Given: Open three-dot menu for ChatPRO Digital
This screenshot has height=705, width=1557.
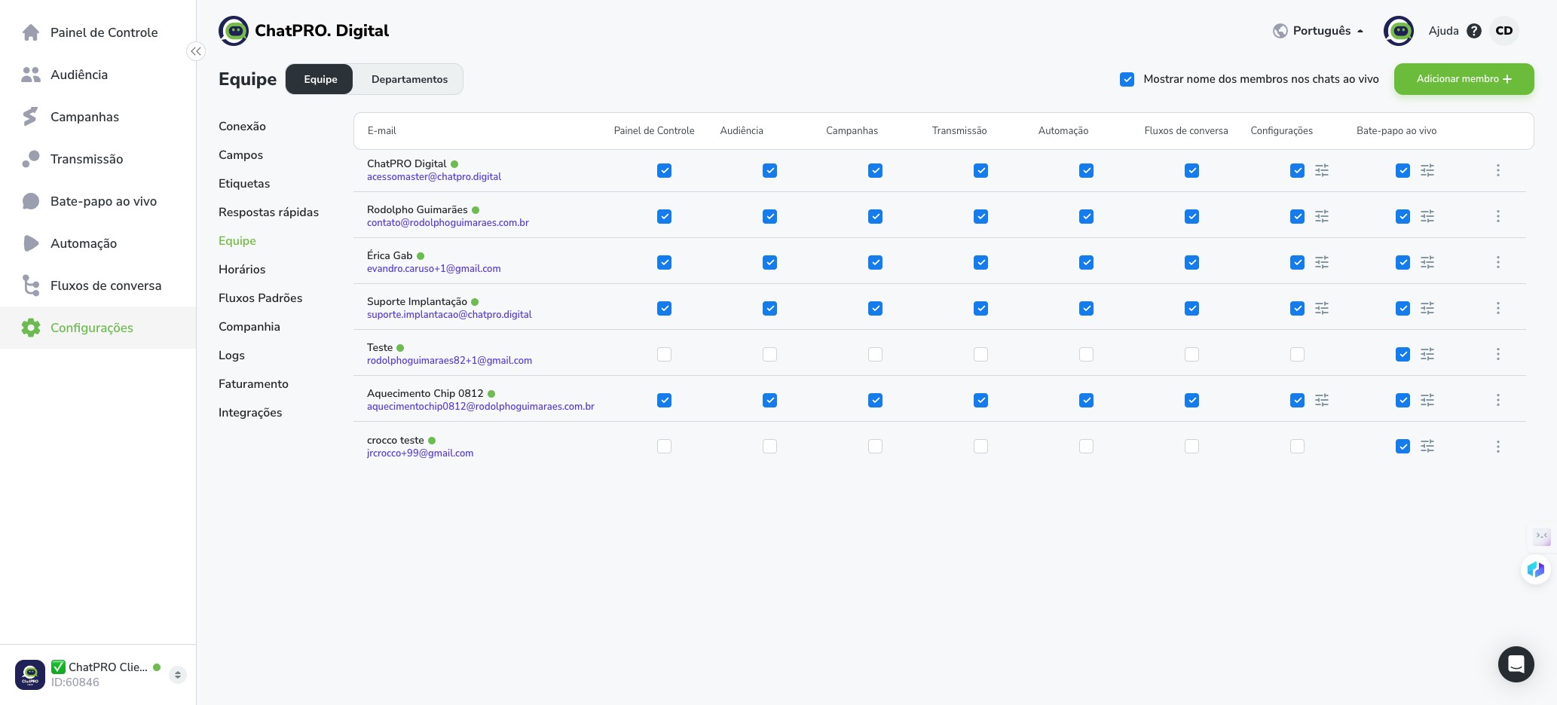Looking at the screenshot, I should coord(1498,171).
